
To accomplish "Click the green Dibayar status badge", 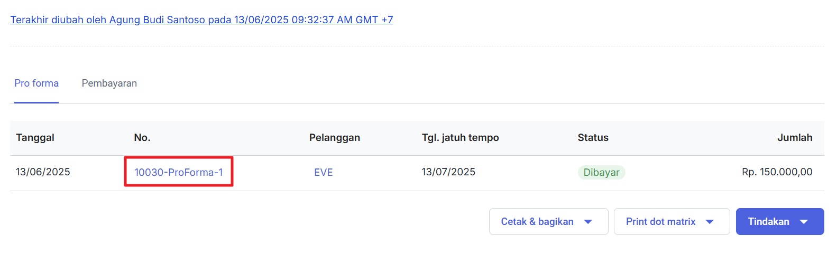I will point(601,172).
